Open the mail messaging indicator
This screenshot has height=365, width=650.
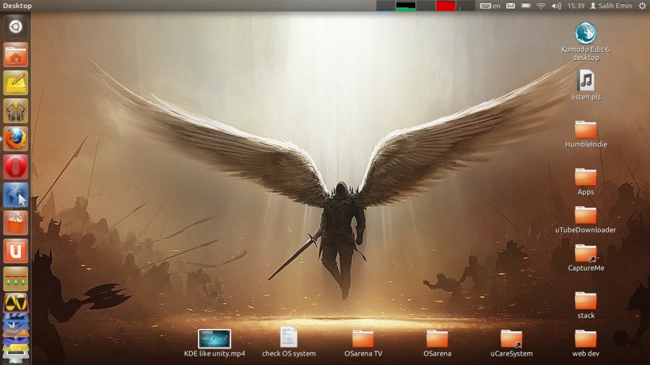pos(511,6)
